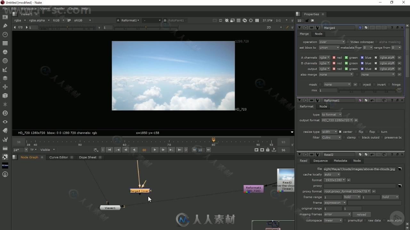Open the Reformat type dropdown
410x230 pixels.
(332, 115)
